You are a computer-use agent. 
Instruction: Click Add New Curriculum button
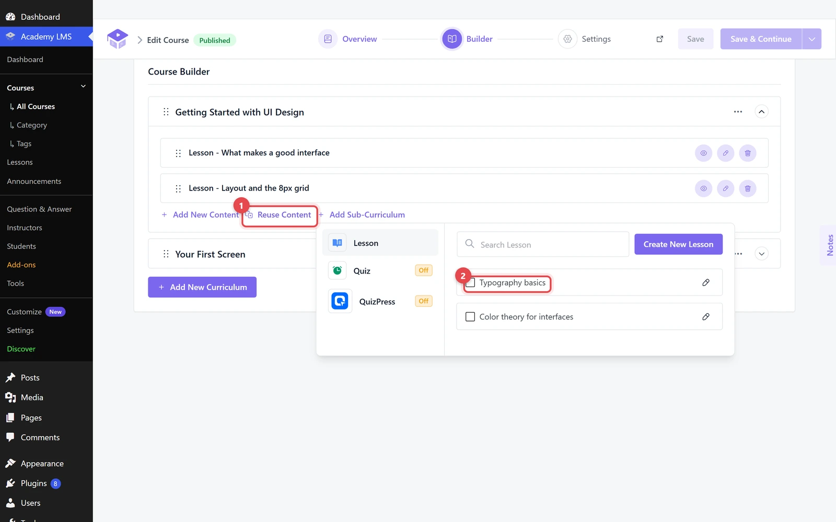pyautogui.click(x=202, y=287)
